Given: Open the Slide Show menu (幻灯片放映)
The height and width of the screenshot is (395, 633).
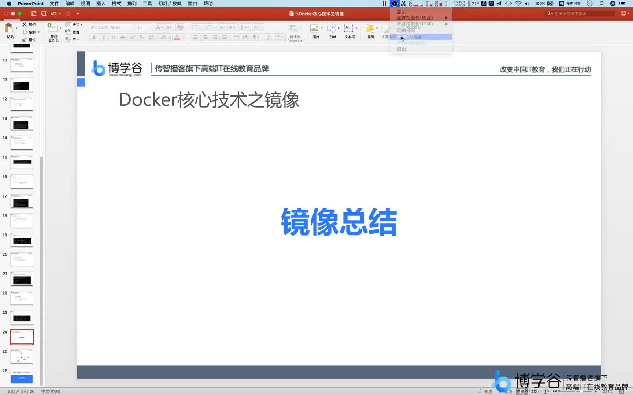Looking at the screenshot, I should click(170, 4).
